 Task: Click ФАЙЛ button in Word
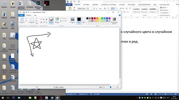click(69, 5)
